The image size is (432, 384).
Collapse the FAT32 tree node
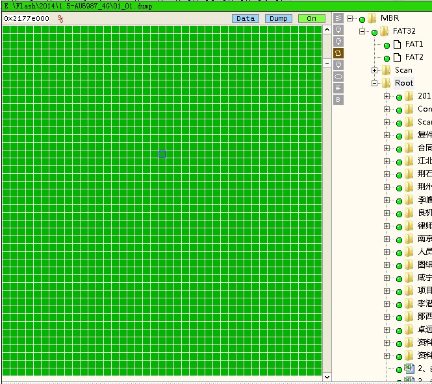pos(362,31)
